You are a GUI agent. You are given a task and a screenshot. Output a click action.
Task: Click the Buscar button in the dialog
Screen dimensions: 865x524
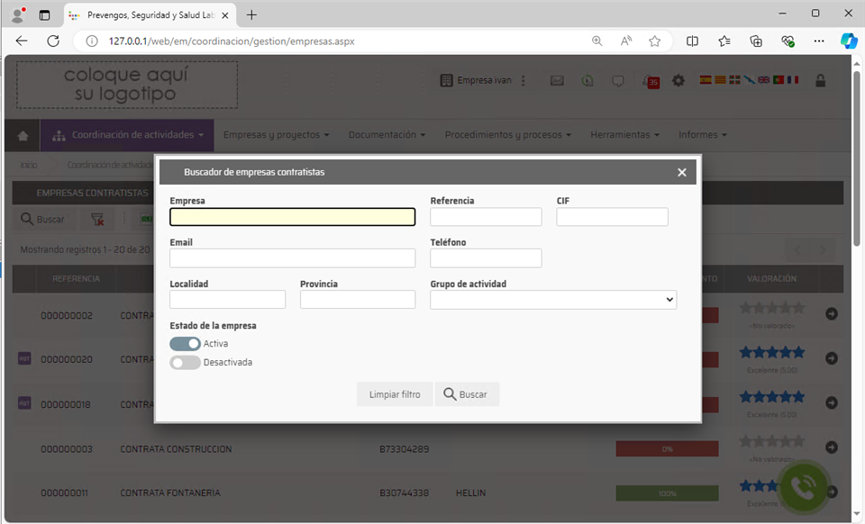click(x=467, y=394)
